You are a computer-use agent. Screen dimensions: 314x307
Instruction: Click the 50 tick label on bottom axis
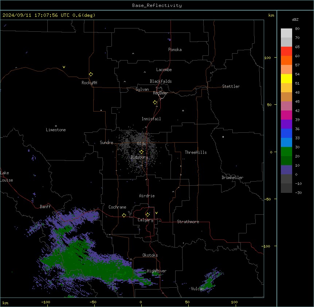[187, 302]
